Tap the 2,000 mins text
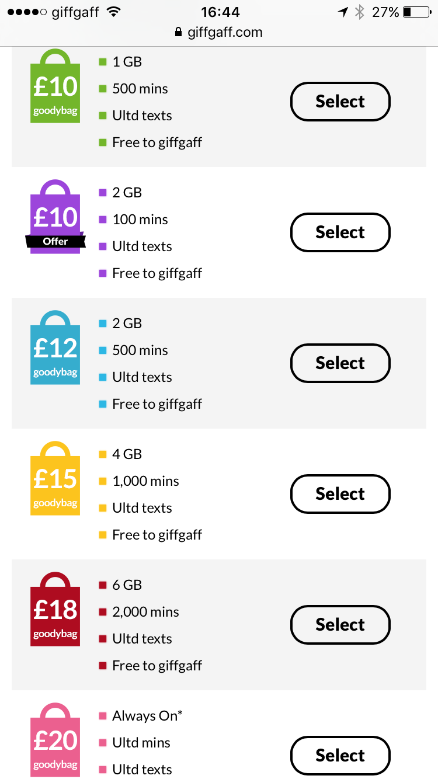The height and width of the screenshot is (779, 438). (145, 612)
